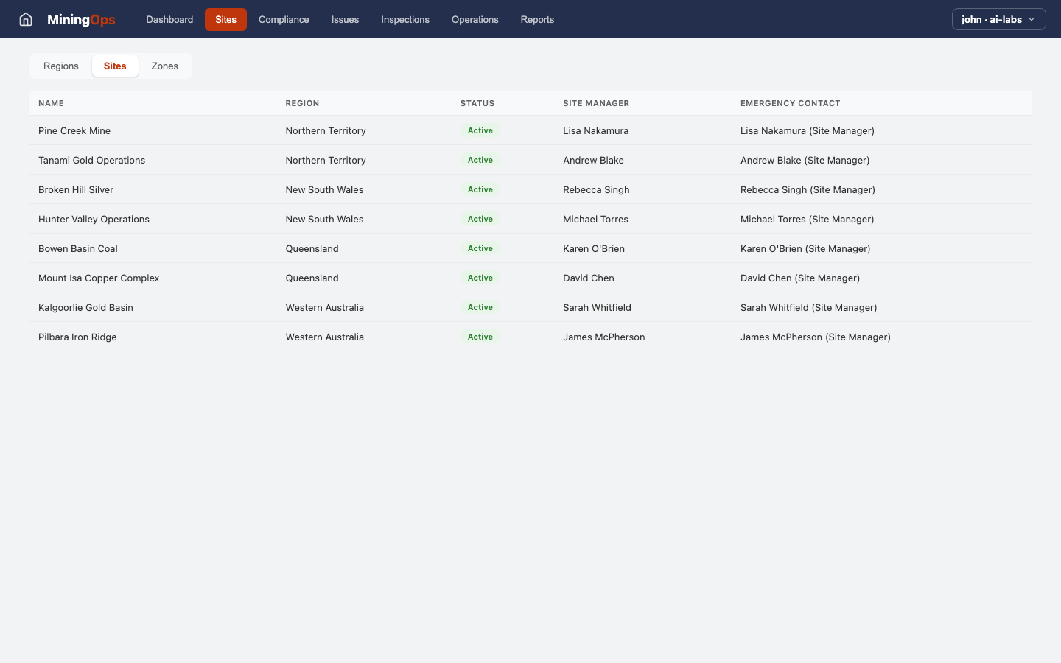Open the Dashboard menu item
This screenshot has width=1061, height=663.
[x=169, y=20]
